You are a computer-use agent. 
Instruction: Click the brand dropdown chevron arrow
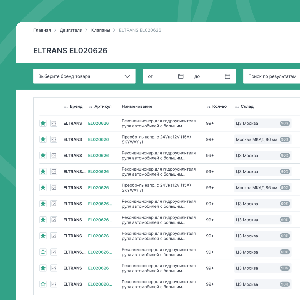click(x=127, y=76)
